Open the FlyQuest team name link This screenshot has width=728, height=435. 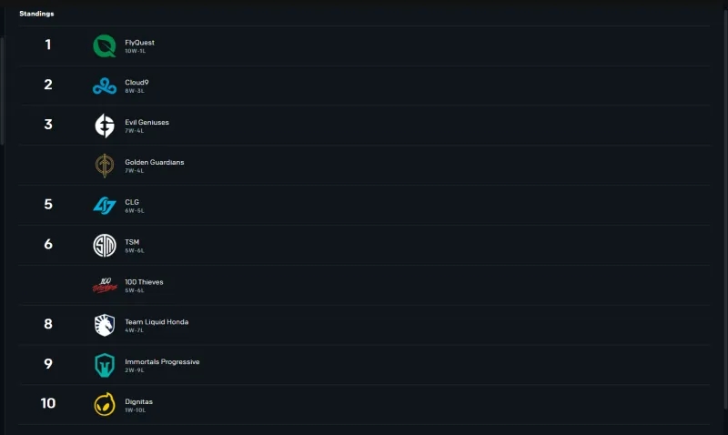click(x=139, y=43)
